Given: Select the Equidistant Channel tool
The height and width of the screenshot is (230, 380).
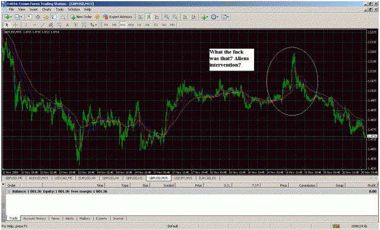Looking at the screenshot, I should tap(50, 25).
